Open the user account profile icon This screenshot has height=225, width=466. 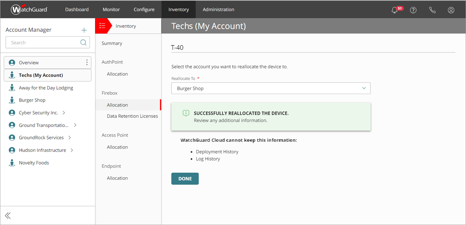[451, 10]
